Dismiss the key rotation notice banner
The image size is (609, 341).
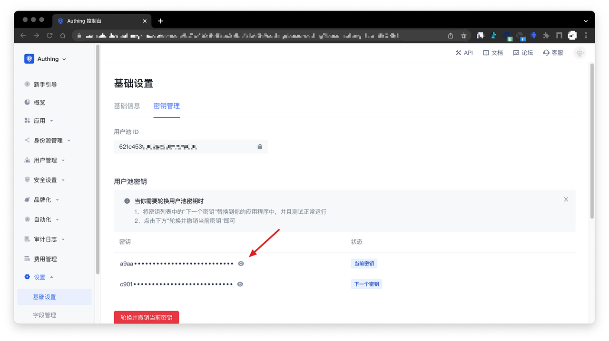(566, 199)
